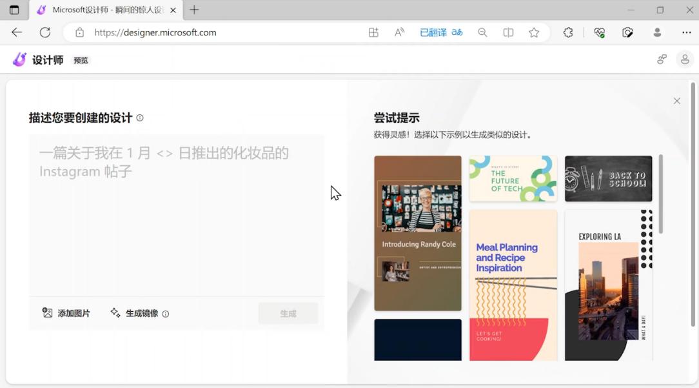The height and width of the screenshot is (388, 699).
Task: Toggle the split screen view icon
Action: [508, 32]
